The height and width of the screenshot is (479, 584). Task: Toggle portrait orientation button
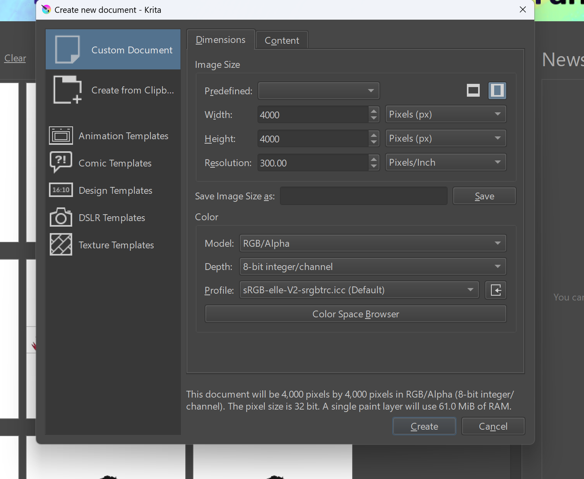pyautogui.click(x=497, y=91)
